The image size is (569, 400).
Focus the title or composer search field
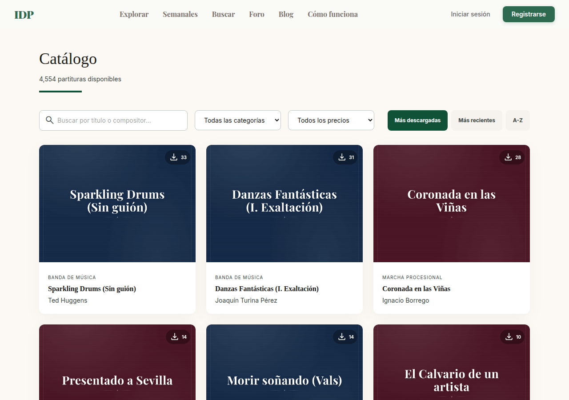[113, 120]
